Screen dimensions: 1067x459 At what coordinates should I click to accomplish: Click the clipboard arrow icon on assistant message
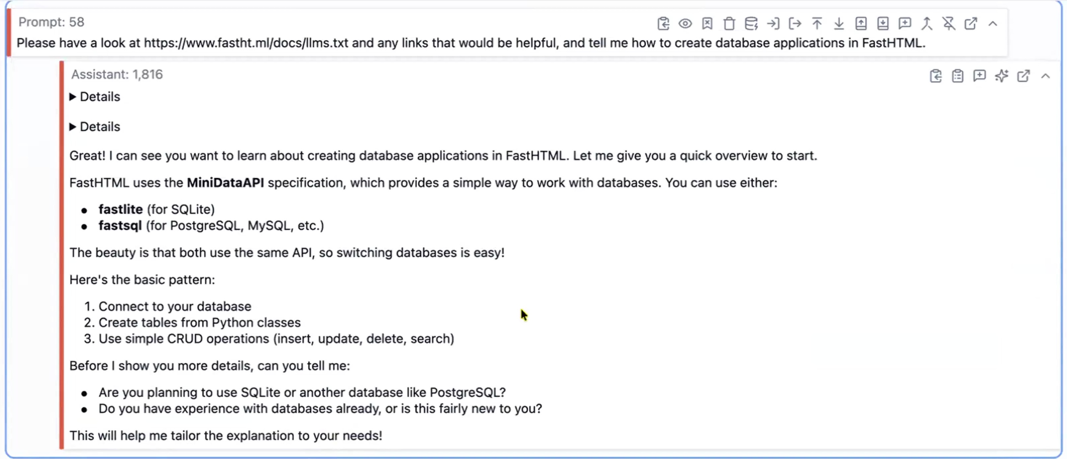[935, 76]
